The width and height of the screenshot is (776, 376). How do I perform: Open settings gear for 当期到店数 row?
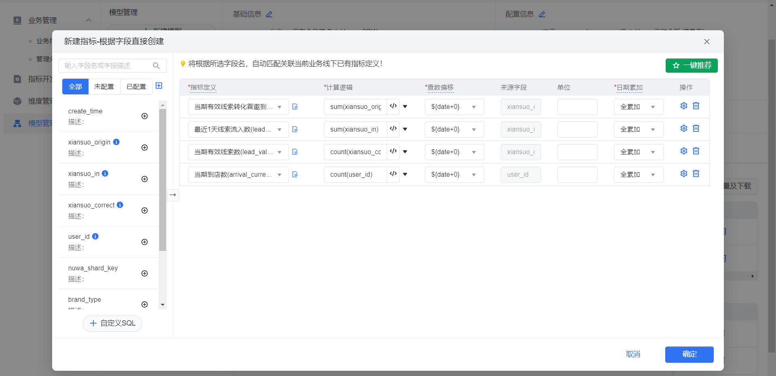tap(684, 173)
